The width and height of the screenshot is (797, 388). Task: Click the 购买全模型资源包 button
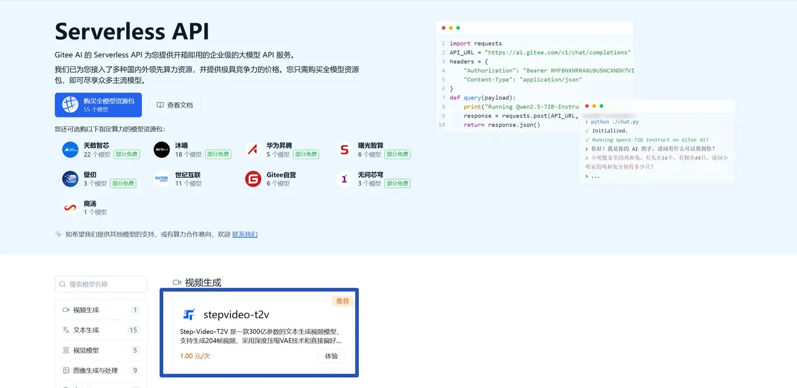pos(98,104)
